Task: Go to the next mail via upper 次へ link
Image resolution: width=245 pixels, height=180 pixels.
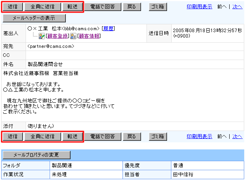Action: coord(238,7)
